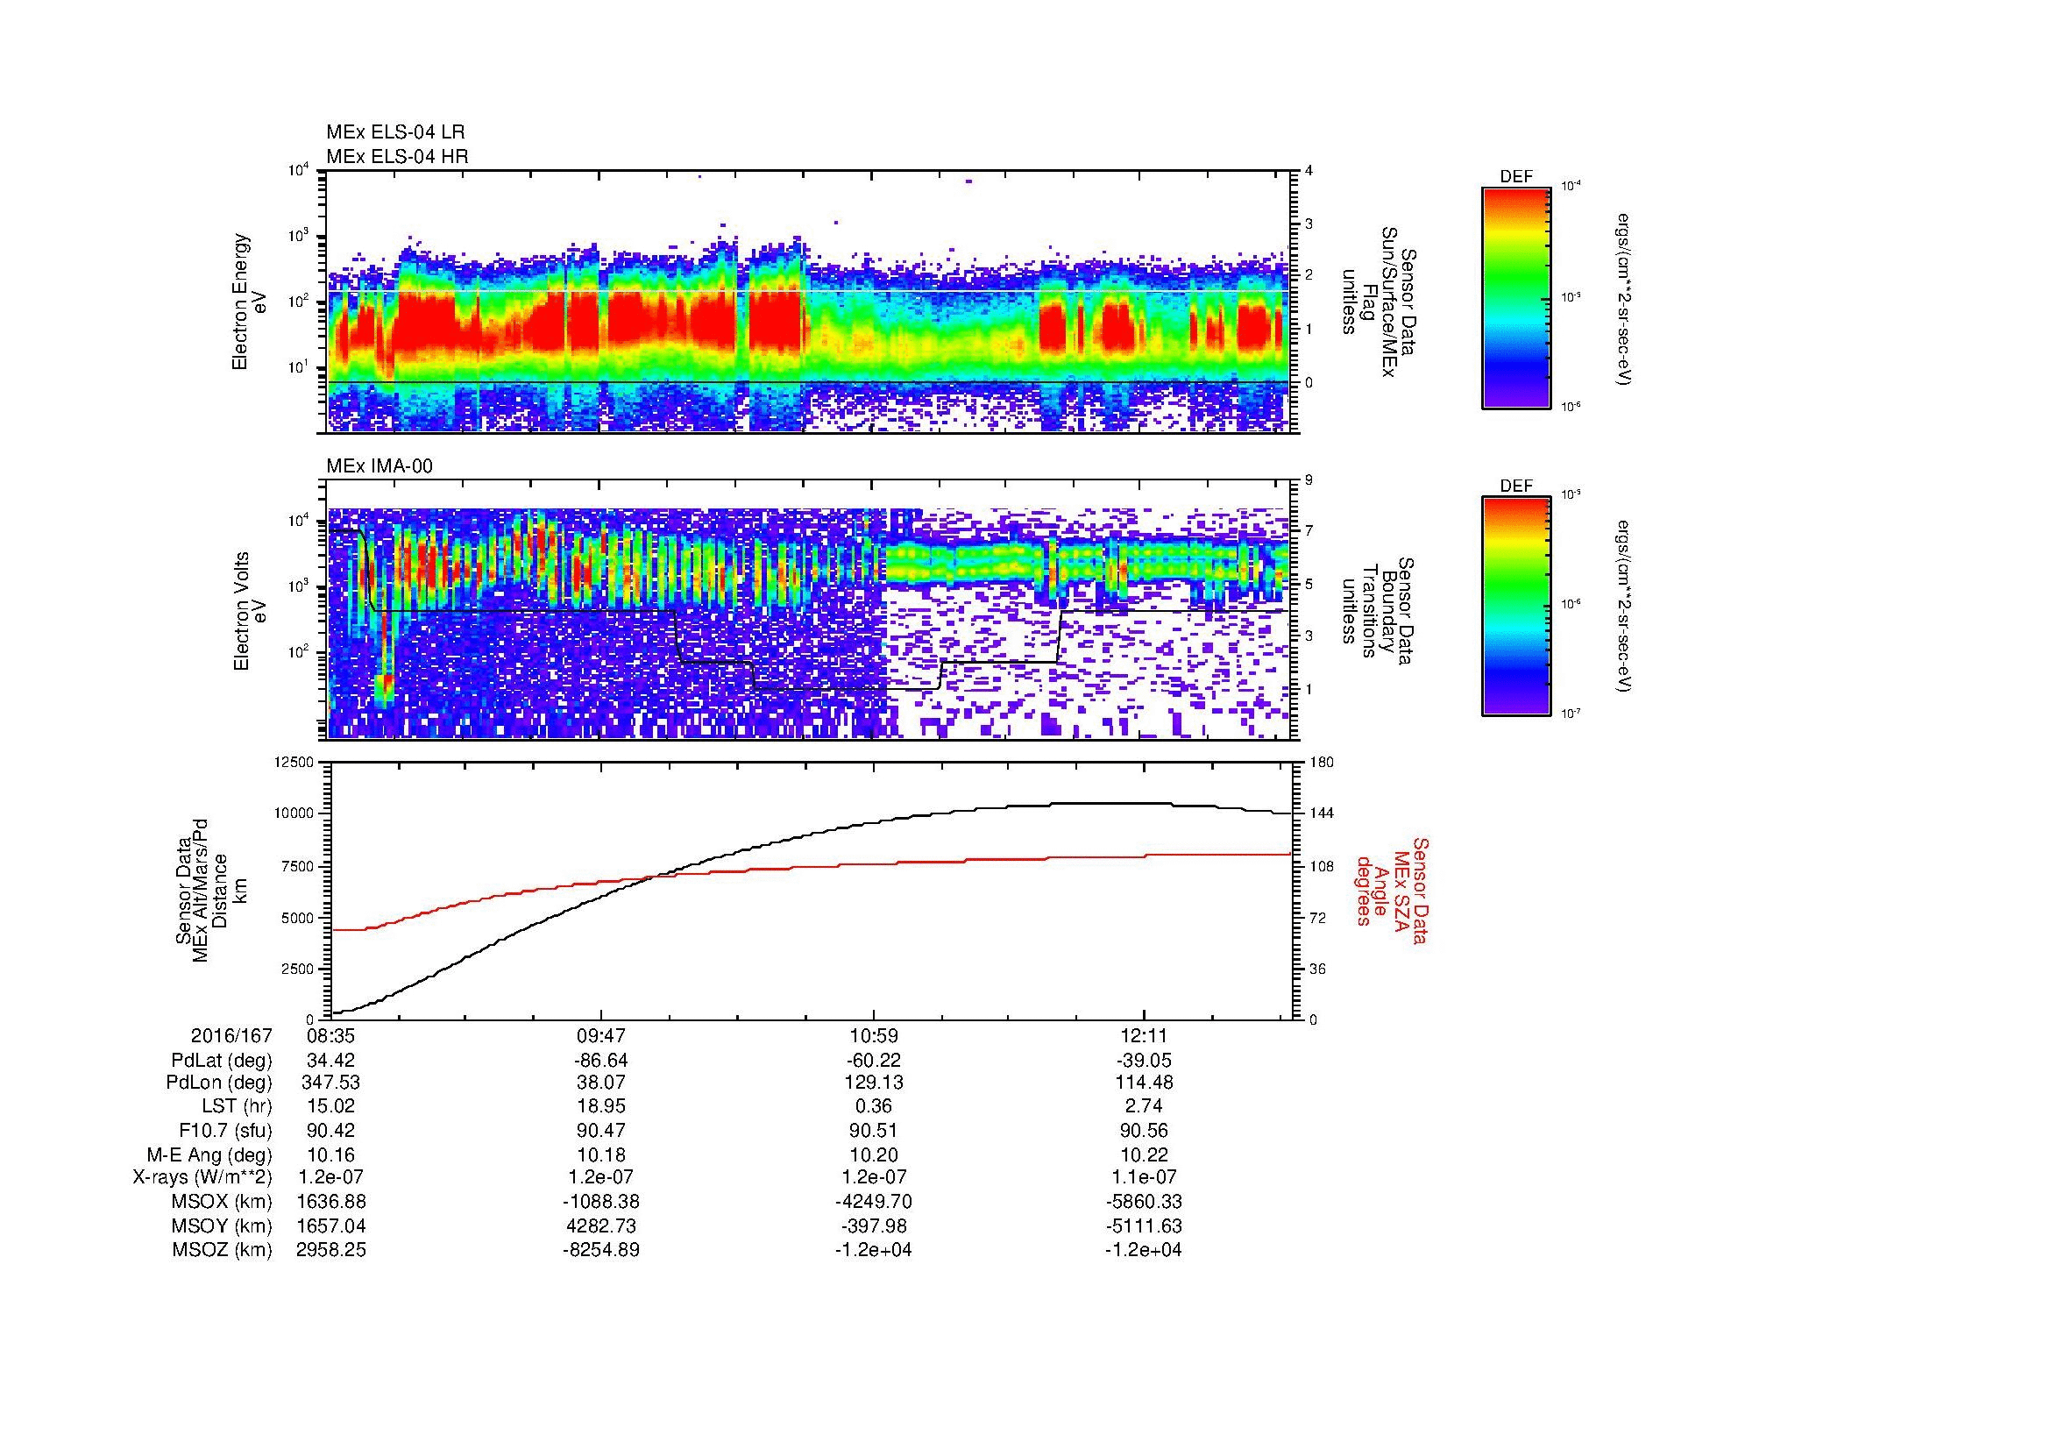Image resolution: width=2050 pixels, height=1449 pixels.
Task: Click the 'LST (hr)' row label
Action: (237, 1107)
